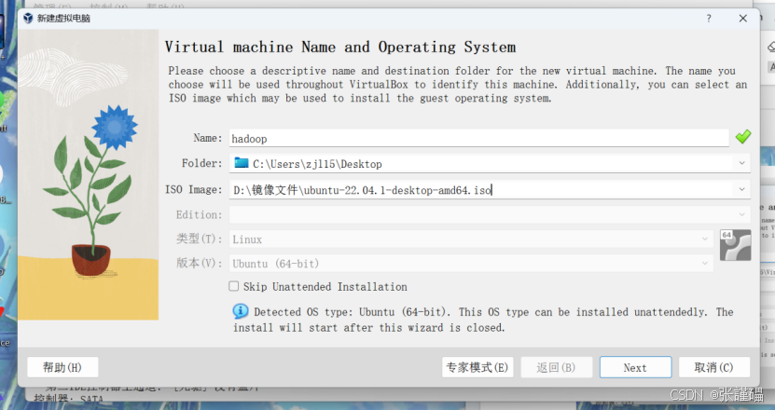Click the Next button
The width and height of the screenshot is (775, 410).
pos(635,367)
